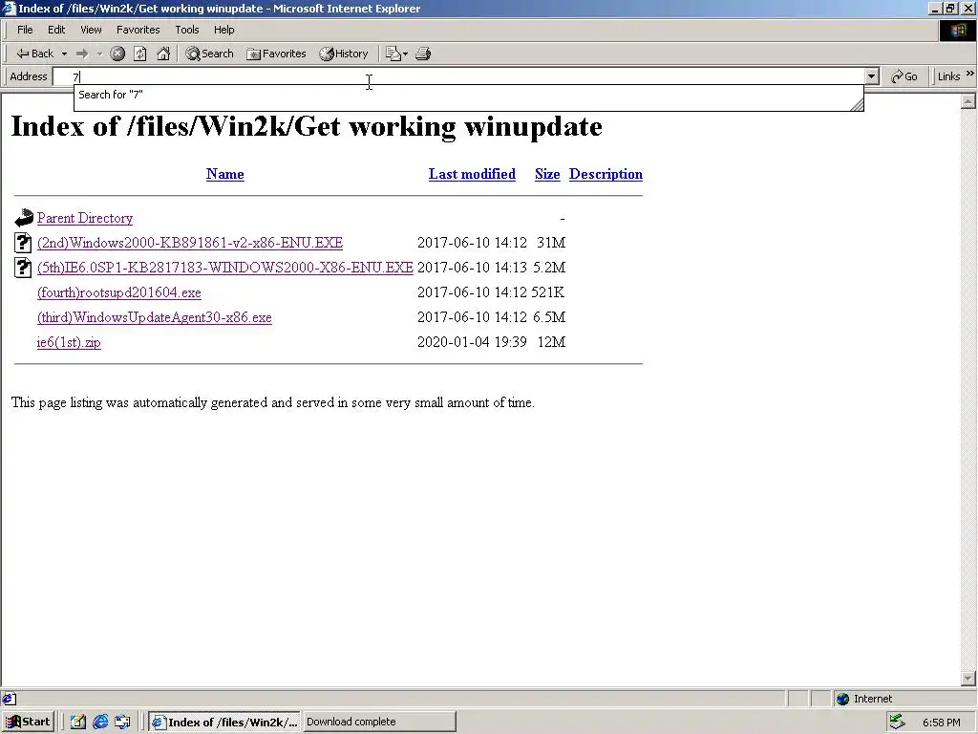The height and width of the screenshot is (734, 978).
Task: Sort listing by Description column
Action: (606, 174)
